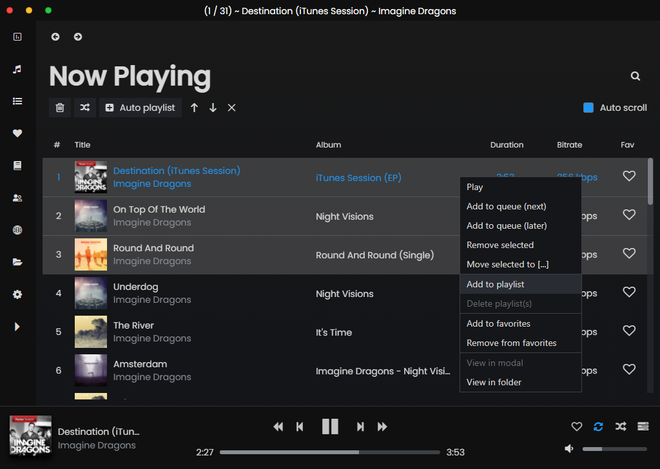Screen dimensions: 660x469
Task: Sort by the Album column header
Action: [328, 145]
